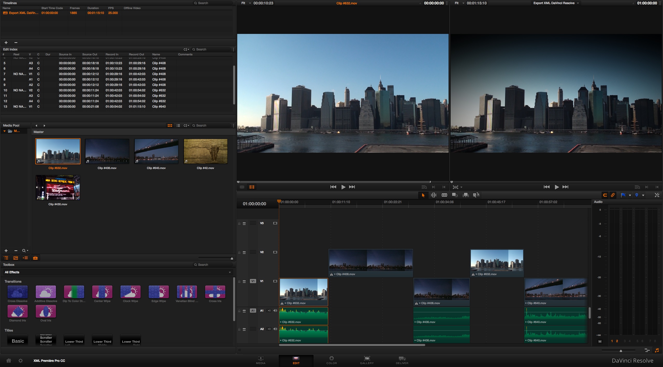Select Clip #430.mov thumbnail in Media Pool

pos(58,187)
